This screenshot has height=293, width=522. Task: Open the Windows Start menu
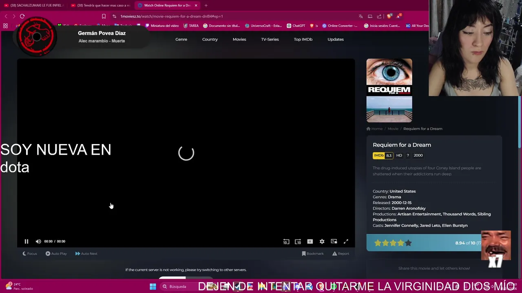[x=153, y=286]
